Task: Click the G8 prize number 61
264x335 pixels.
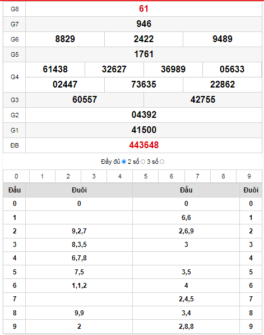Action: point(143,9)
